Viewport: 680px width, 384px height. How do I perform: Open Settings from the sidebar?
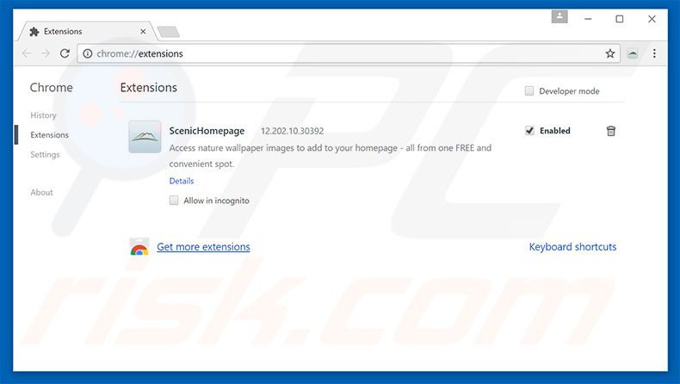[45, 154]
